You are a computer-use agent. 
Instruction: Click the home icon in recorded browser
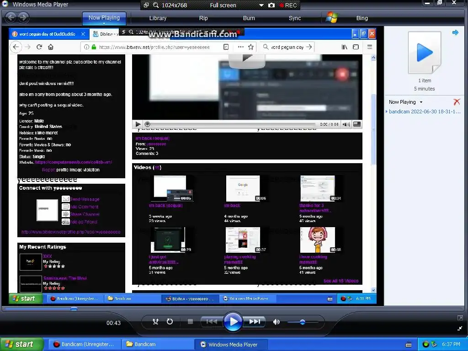pos(51,47)
